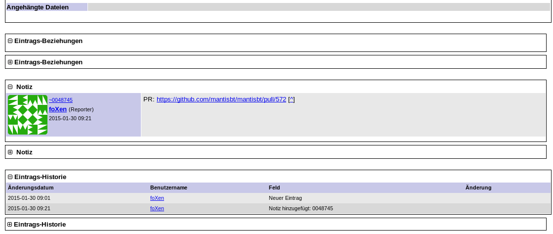Collapse the open Eintrags-Historie section via minus icon
553x234 pixels.
tap(10, 177)
